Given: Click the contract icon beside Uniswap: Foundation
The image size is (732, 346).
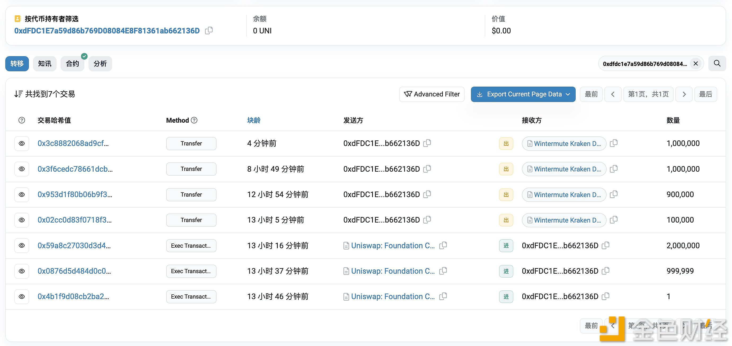Looking at the screenshot, I should [346, 245].
